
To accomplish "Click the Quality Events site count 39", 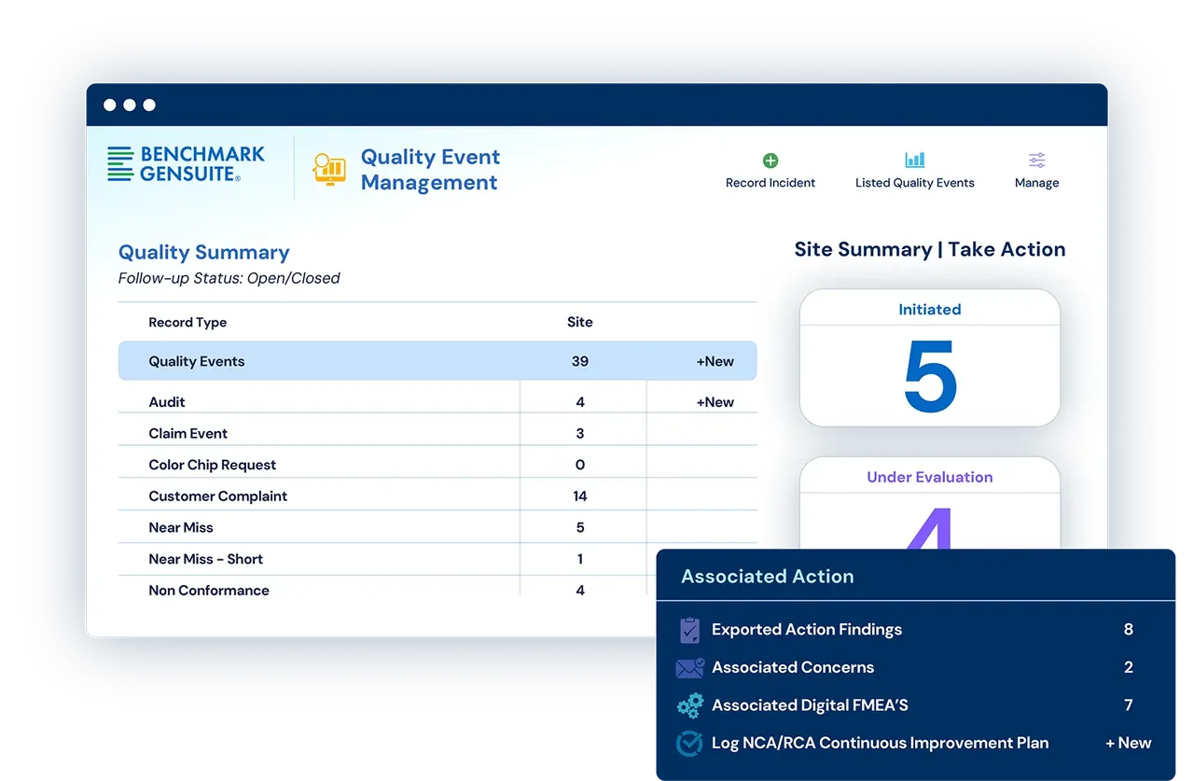I will (x=580, y=361).
